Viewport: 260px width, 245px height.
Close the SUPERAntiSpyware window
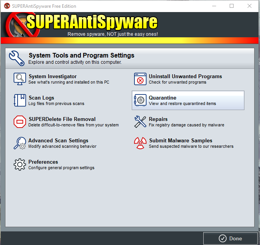[x=250, y=6]
